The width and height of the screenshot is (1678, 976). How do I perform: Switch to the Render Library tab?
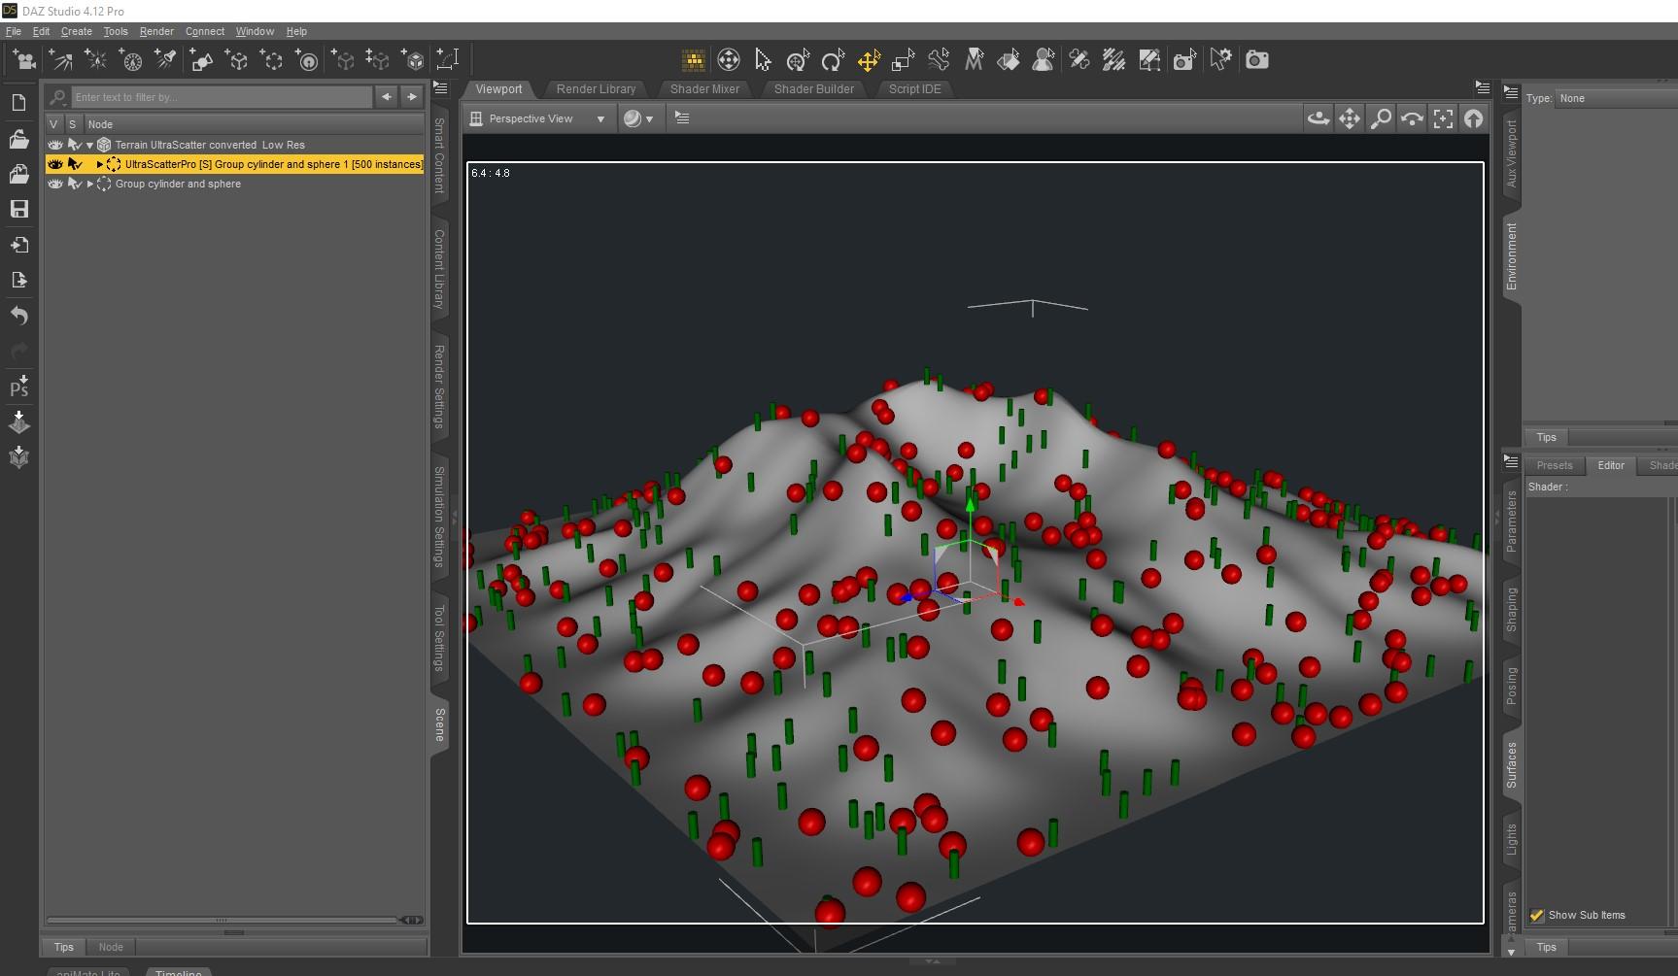(596, 88)
